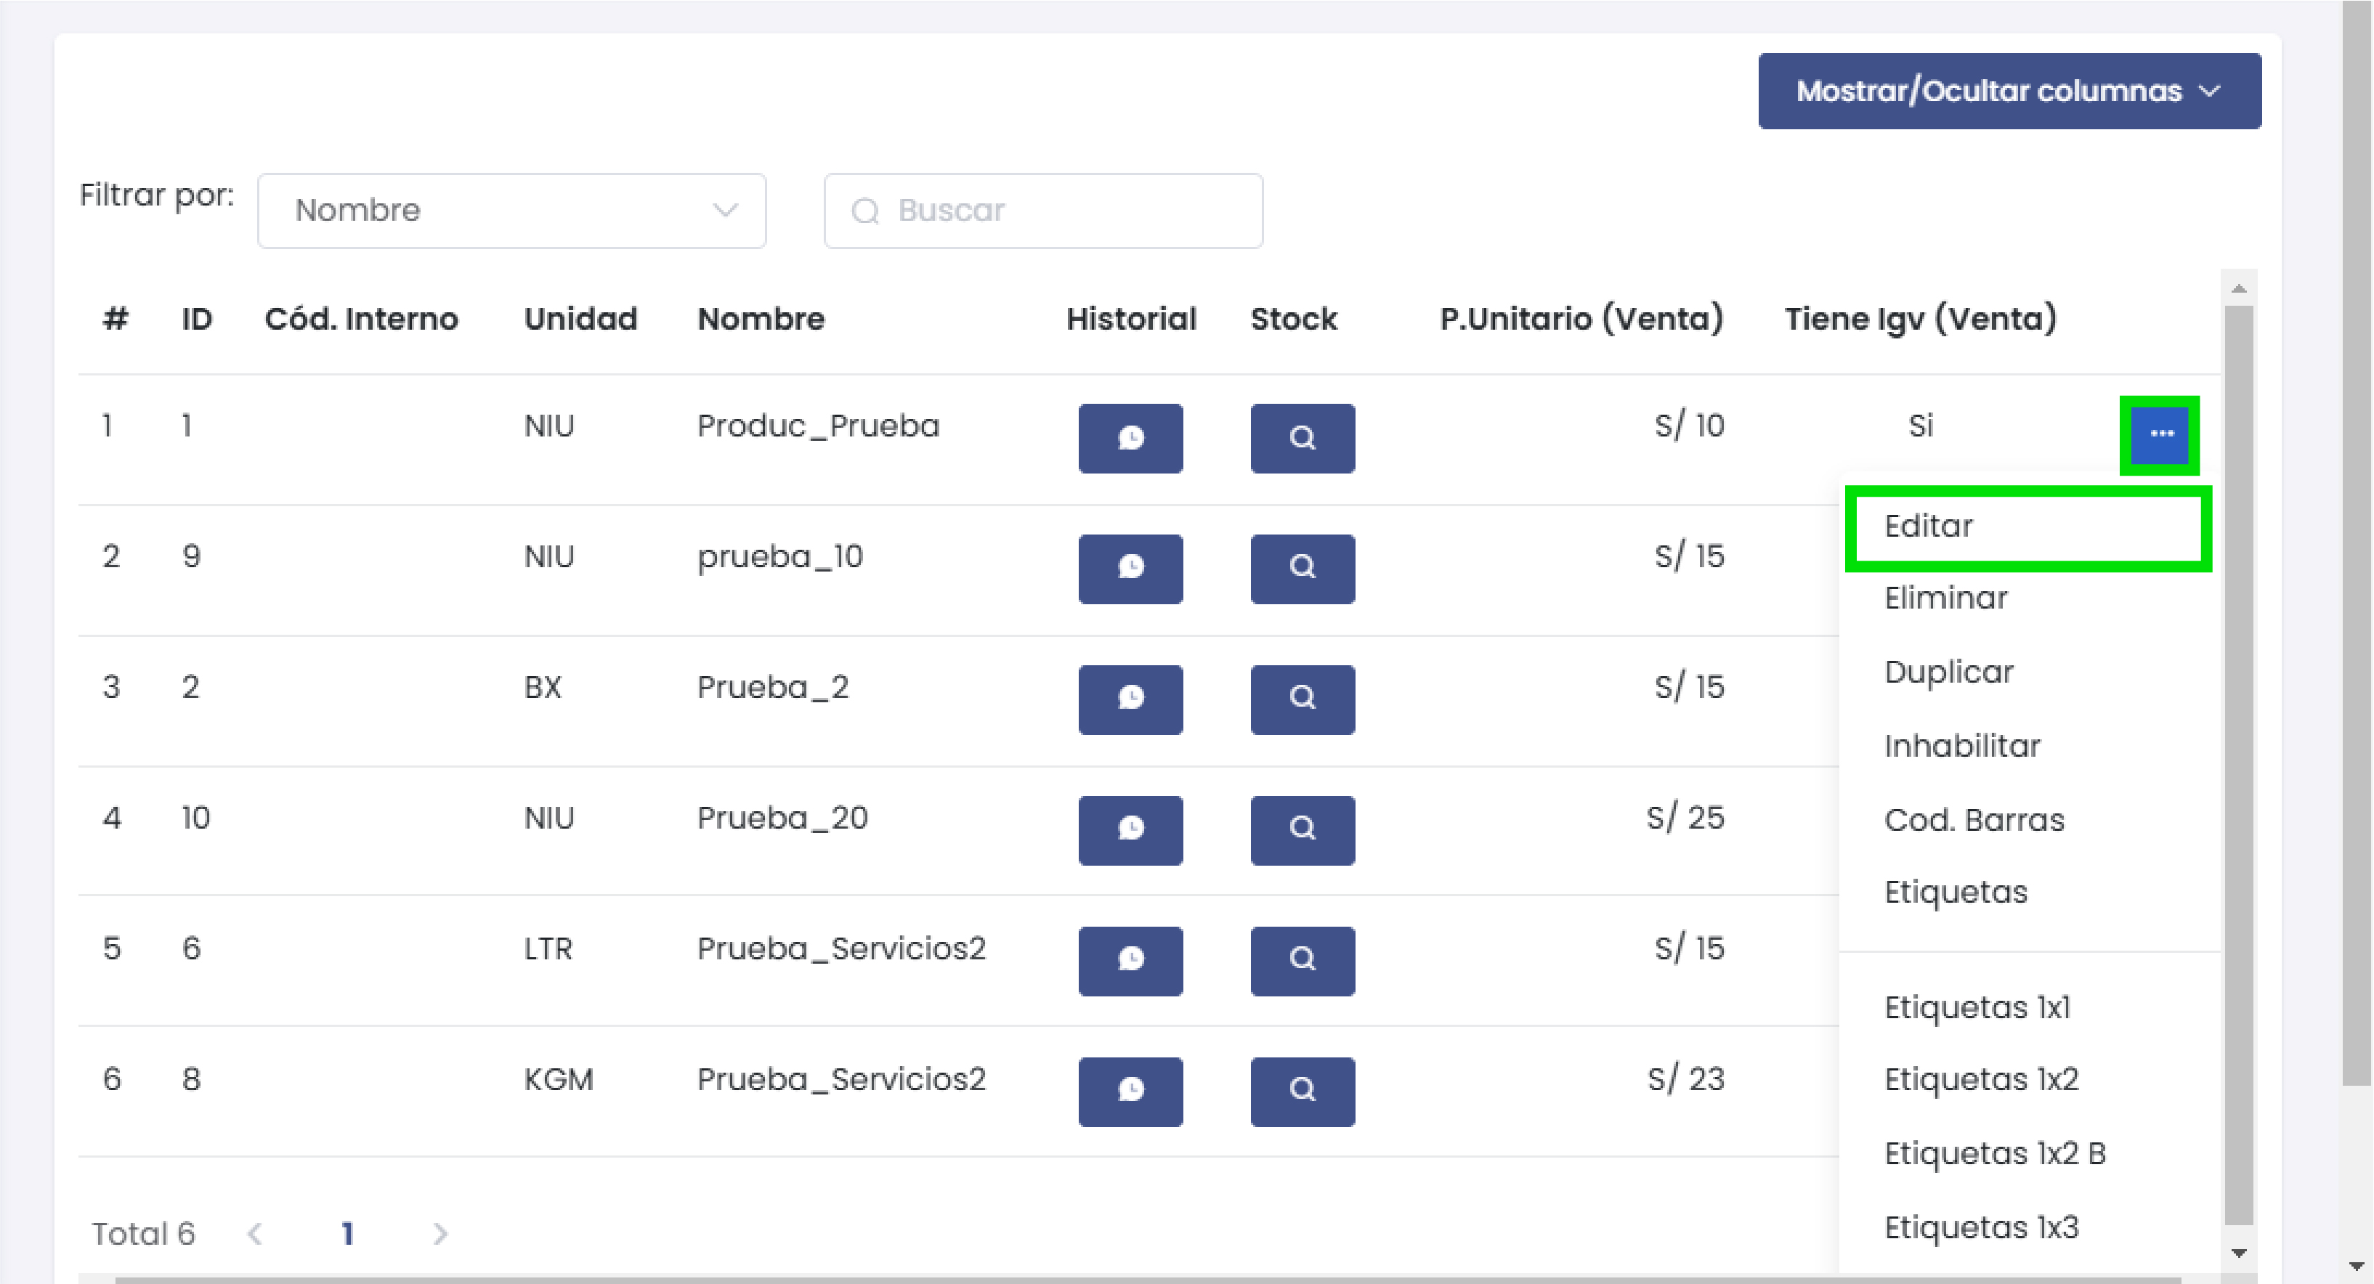Screen dimensions: 2374x1284
Task: Open Historial for KGM Prueba_Servicios2 row
Action: [x=1130, y=1091]
